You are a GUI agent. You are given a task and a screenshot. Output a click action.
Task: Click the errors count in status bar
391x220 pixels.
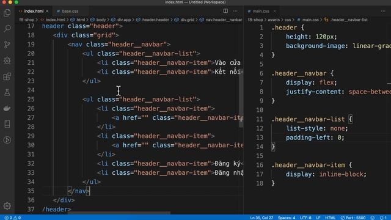pos(9,218)
